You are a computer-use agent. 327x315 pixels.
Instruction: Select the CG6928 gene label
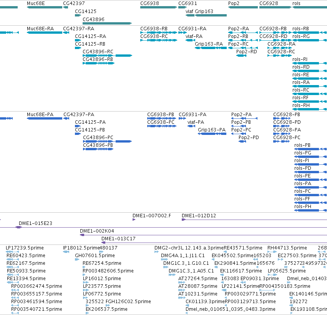click(x=269, y=3)
